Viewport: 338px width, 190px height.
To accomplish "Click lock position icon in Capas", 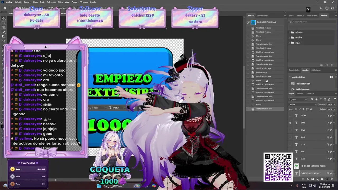I will (303, 109).
